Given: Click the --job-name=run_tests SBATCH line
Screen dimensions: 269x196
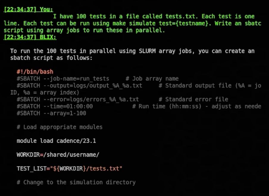Looking at the screenshot, I should [x=63, y=79].
